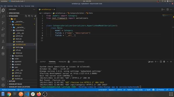The width and height of the screenshot is (174, 97).
Task: Toggle Spell checker in status bar
Action: pyautogui.click(x=148, y=90)
